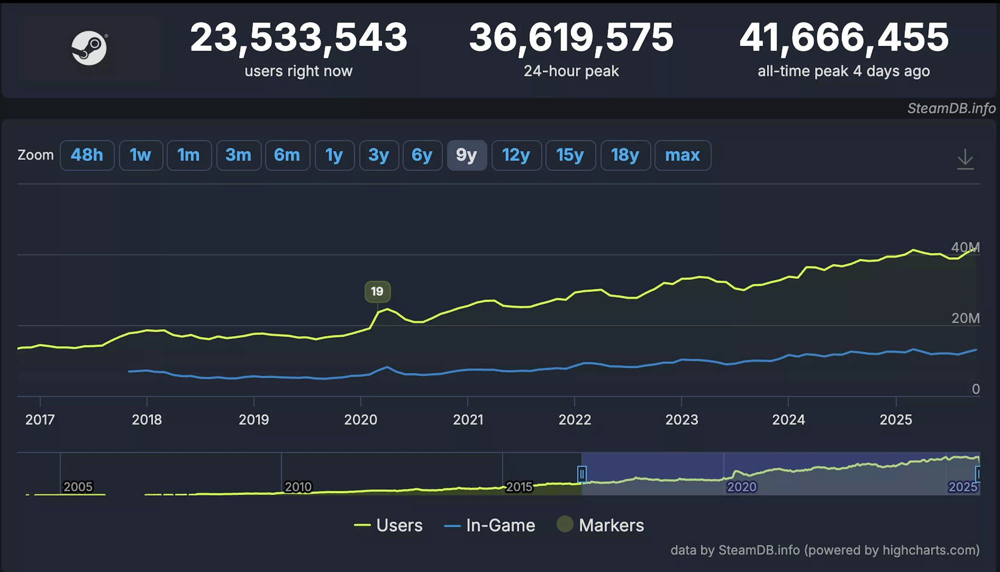The image size is (1000, 572).
Task: Show max time range
Action: pyautogui.click(x=682, y=155)
